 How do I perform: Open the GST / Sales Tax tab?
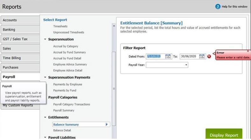20,39
